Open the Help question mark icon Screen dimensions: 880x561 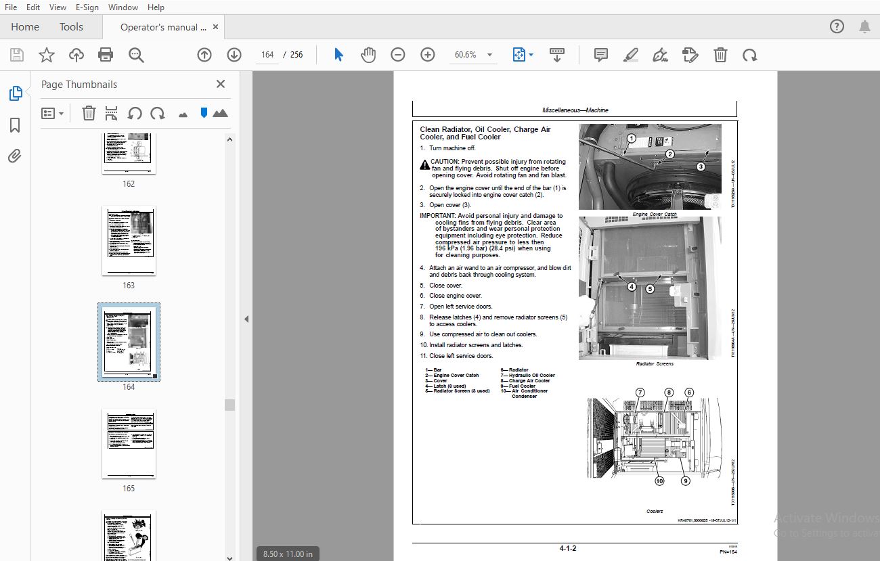click(837, 26)
